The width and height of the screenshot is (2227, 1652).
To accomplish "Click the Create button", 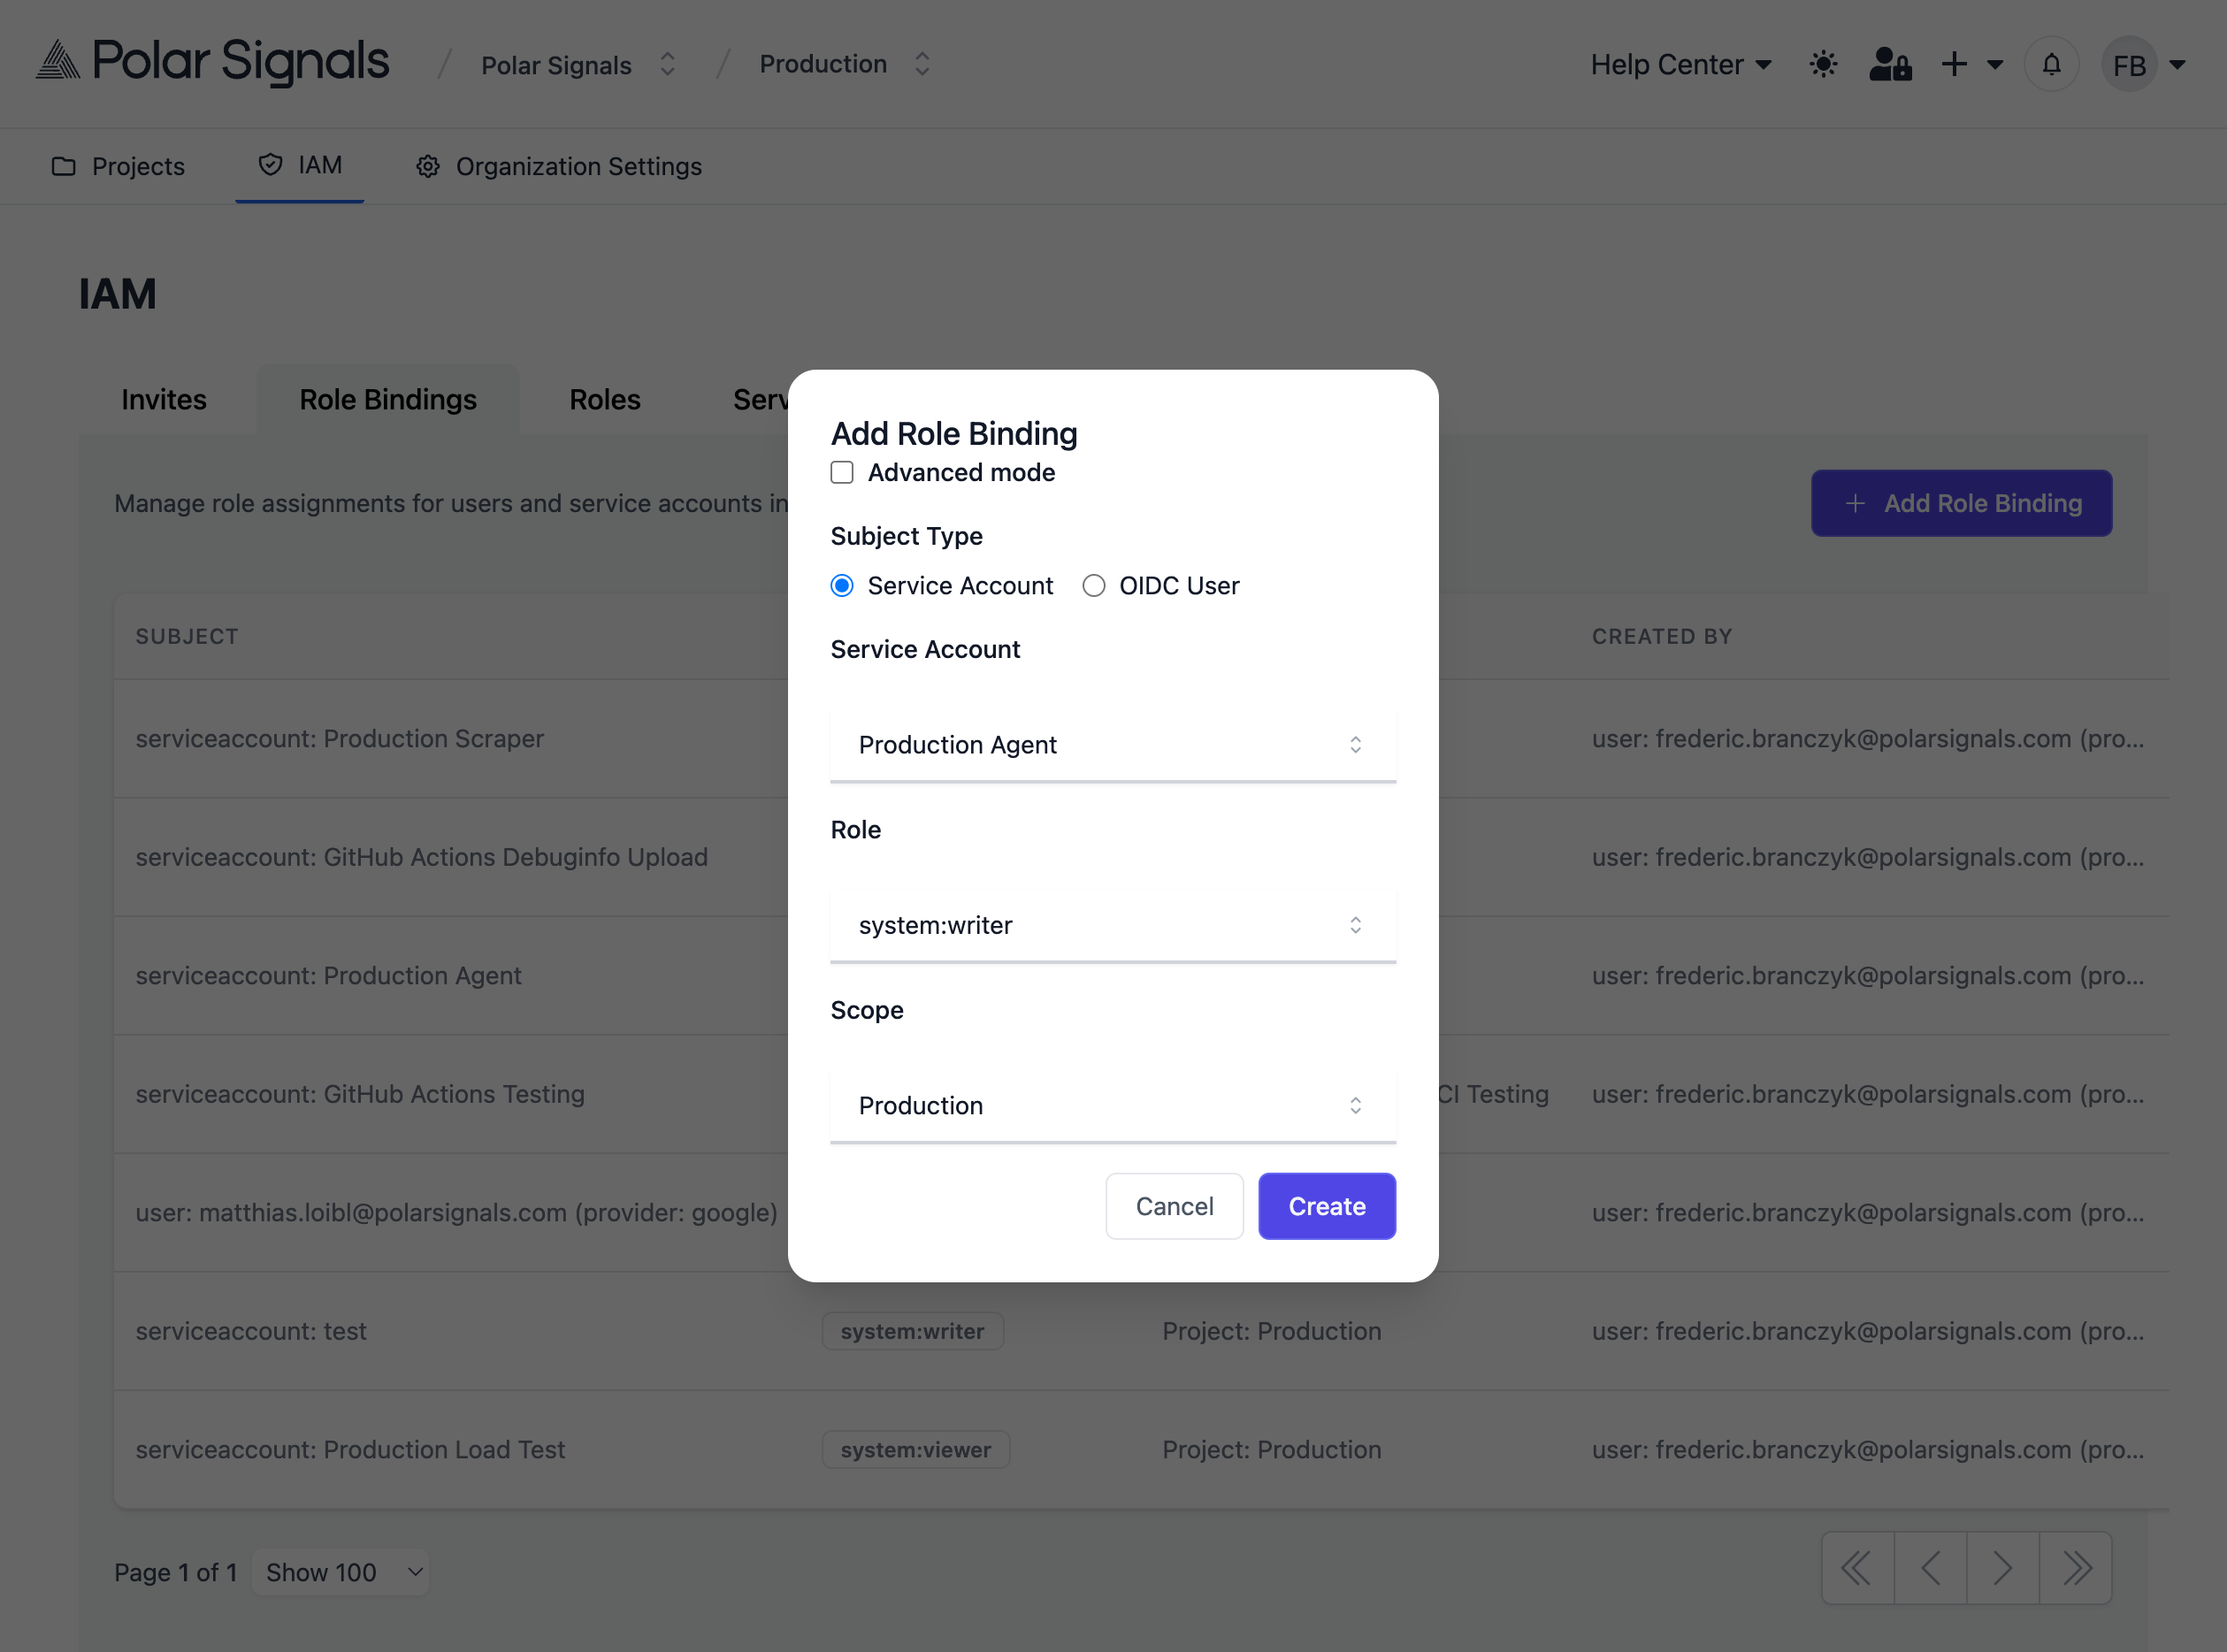I will pyautogui.click(x=1326, y=1206).
